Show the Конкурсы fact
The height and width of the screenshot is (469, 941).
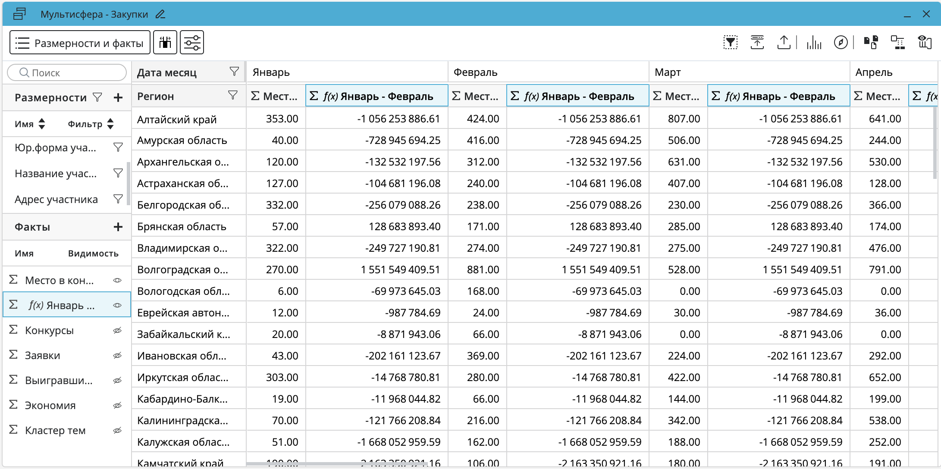click(x=117, y=331)
